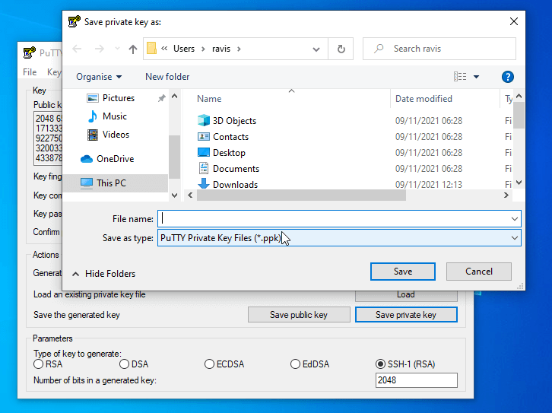Click the pin icon beside Pictures

pyautogui.click(x=162, y=98)
